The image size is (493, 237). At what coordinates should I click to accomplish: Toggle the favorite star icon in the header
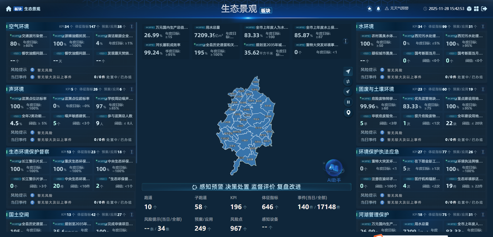coord(370,8)
